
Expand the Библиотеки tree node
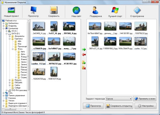[x=4, y=23]
